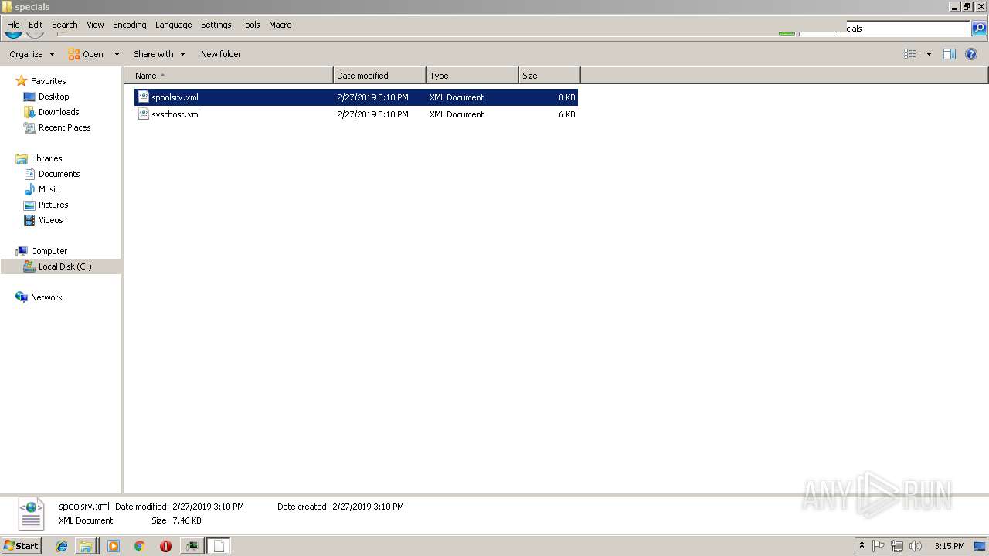Sort by the Type column header
The image size is (989, 556).
(x=472, y=76)
